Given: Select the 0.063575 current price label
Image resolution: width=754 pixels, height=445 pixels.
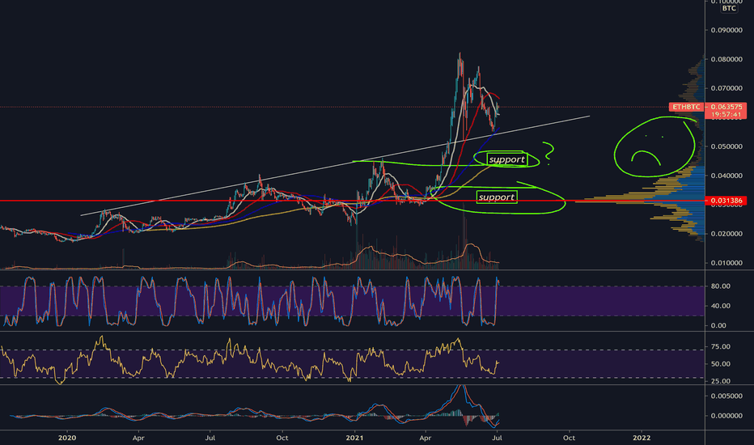Looking at the screenshot, I should tap(726, 107).
